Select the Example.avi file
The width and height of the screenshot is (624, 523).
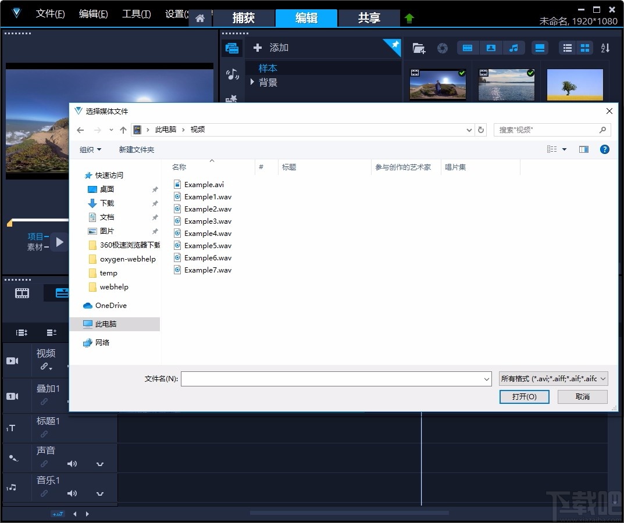[x=204, y=184]
